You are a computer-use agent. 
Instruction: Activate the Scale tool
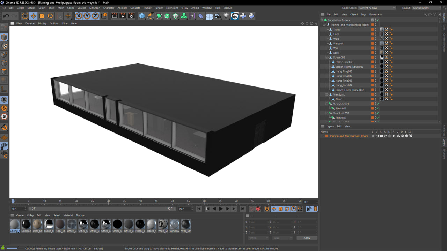pyautogui.click(x=42, y=16)
